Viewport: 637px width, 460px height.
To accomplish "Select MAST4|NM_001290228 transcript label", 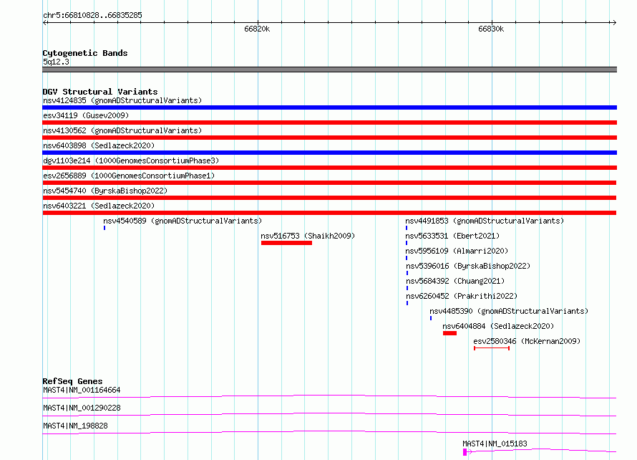I will 82,408.
